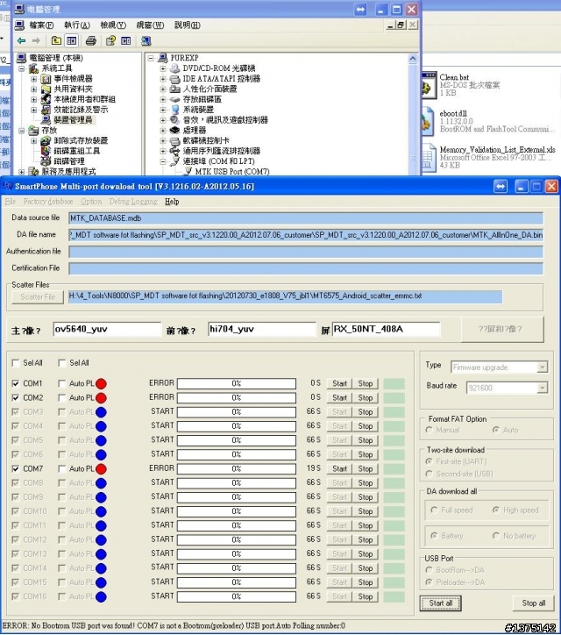Enable Auto PL checkbox for COM2
The width and height of the screenshot is (561, 635).
61,397
